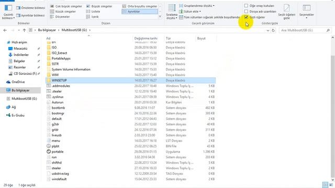Enable Dosya adı uzantıları checkbox
The height and width of the screenshot is (188, 335).
(x=246, y=11)
